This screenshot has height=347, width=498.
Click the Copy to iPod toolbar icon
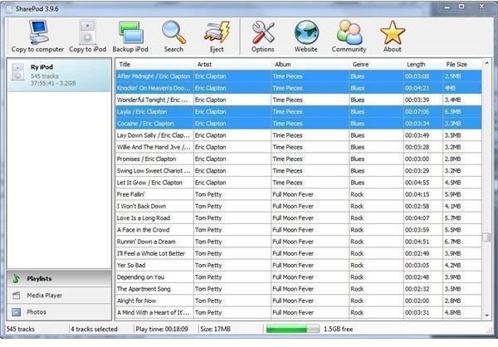click(87, 37)
